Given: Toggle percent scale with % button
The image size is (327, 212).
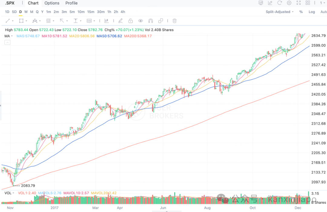Looking at the screenshot, I should click(301, 12).
